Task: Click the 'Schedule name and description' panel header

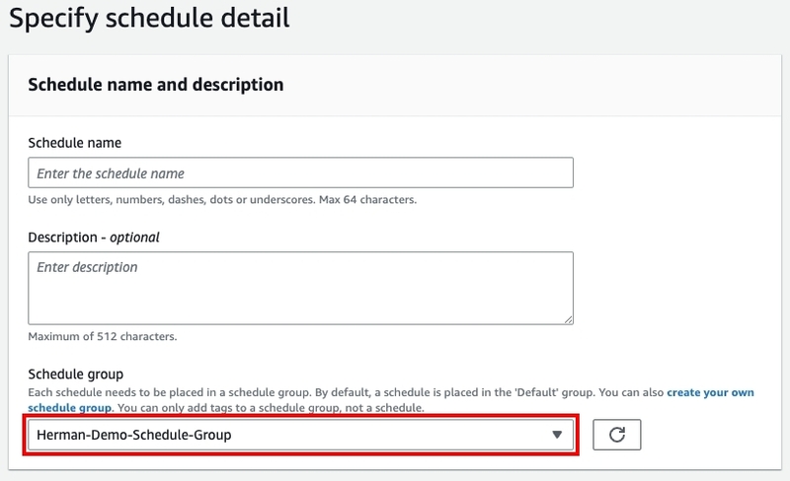Action: [x=156, y=85]
